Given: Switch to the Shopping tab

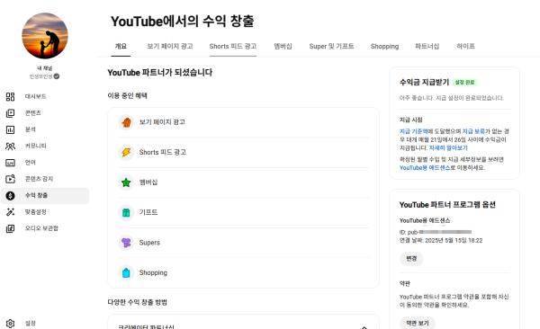Looking at the screenshot, I should coord(384,46).
